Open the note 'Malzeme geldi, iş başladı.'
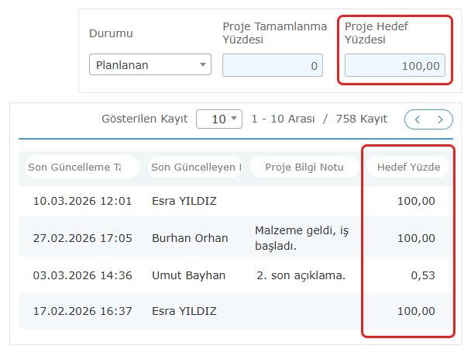 pyautogui.click(x=302, y=238)
